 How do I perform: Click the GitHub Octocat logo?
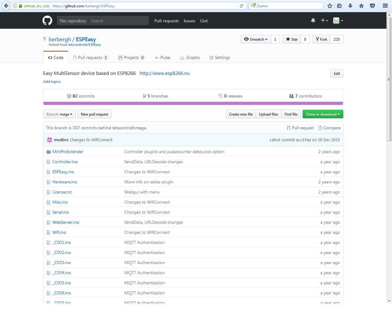tap(47, 20)
